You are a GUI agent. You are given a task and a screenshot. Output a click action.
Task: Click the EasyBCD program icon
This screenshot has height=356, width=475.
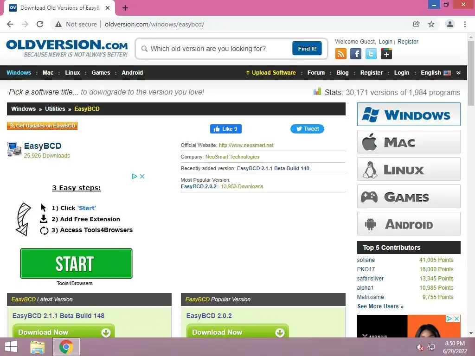pos(14,149)
